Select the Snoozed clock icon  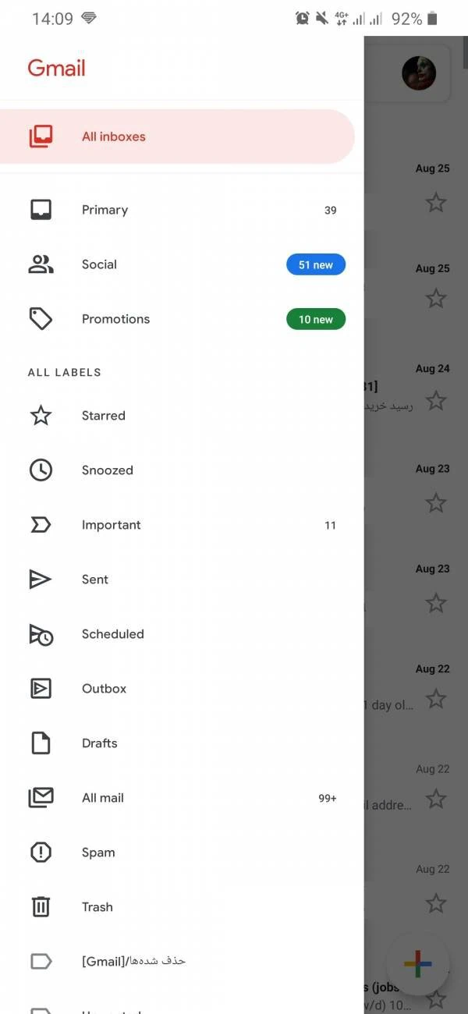coord(41,470)
